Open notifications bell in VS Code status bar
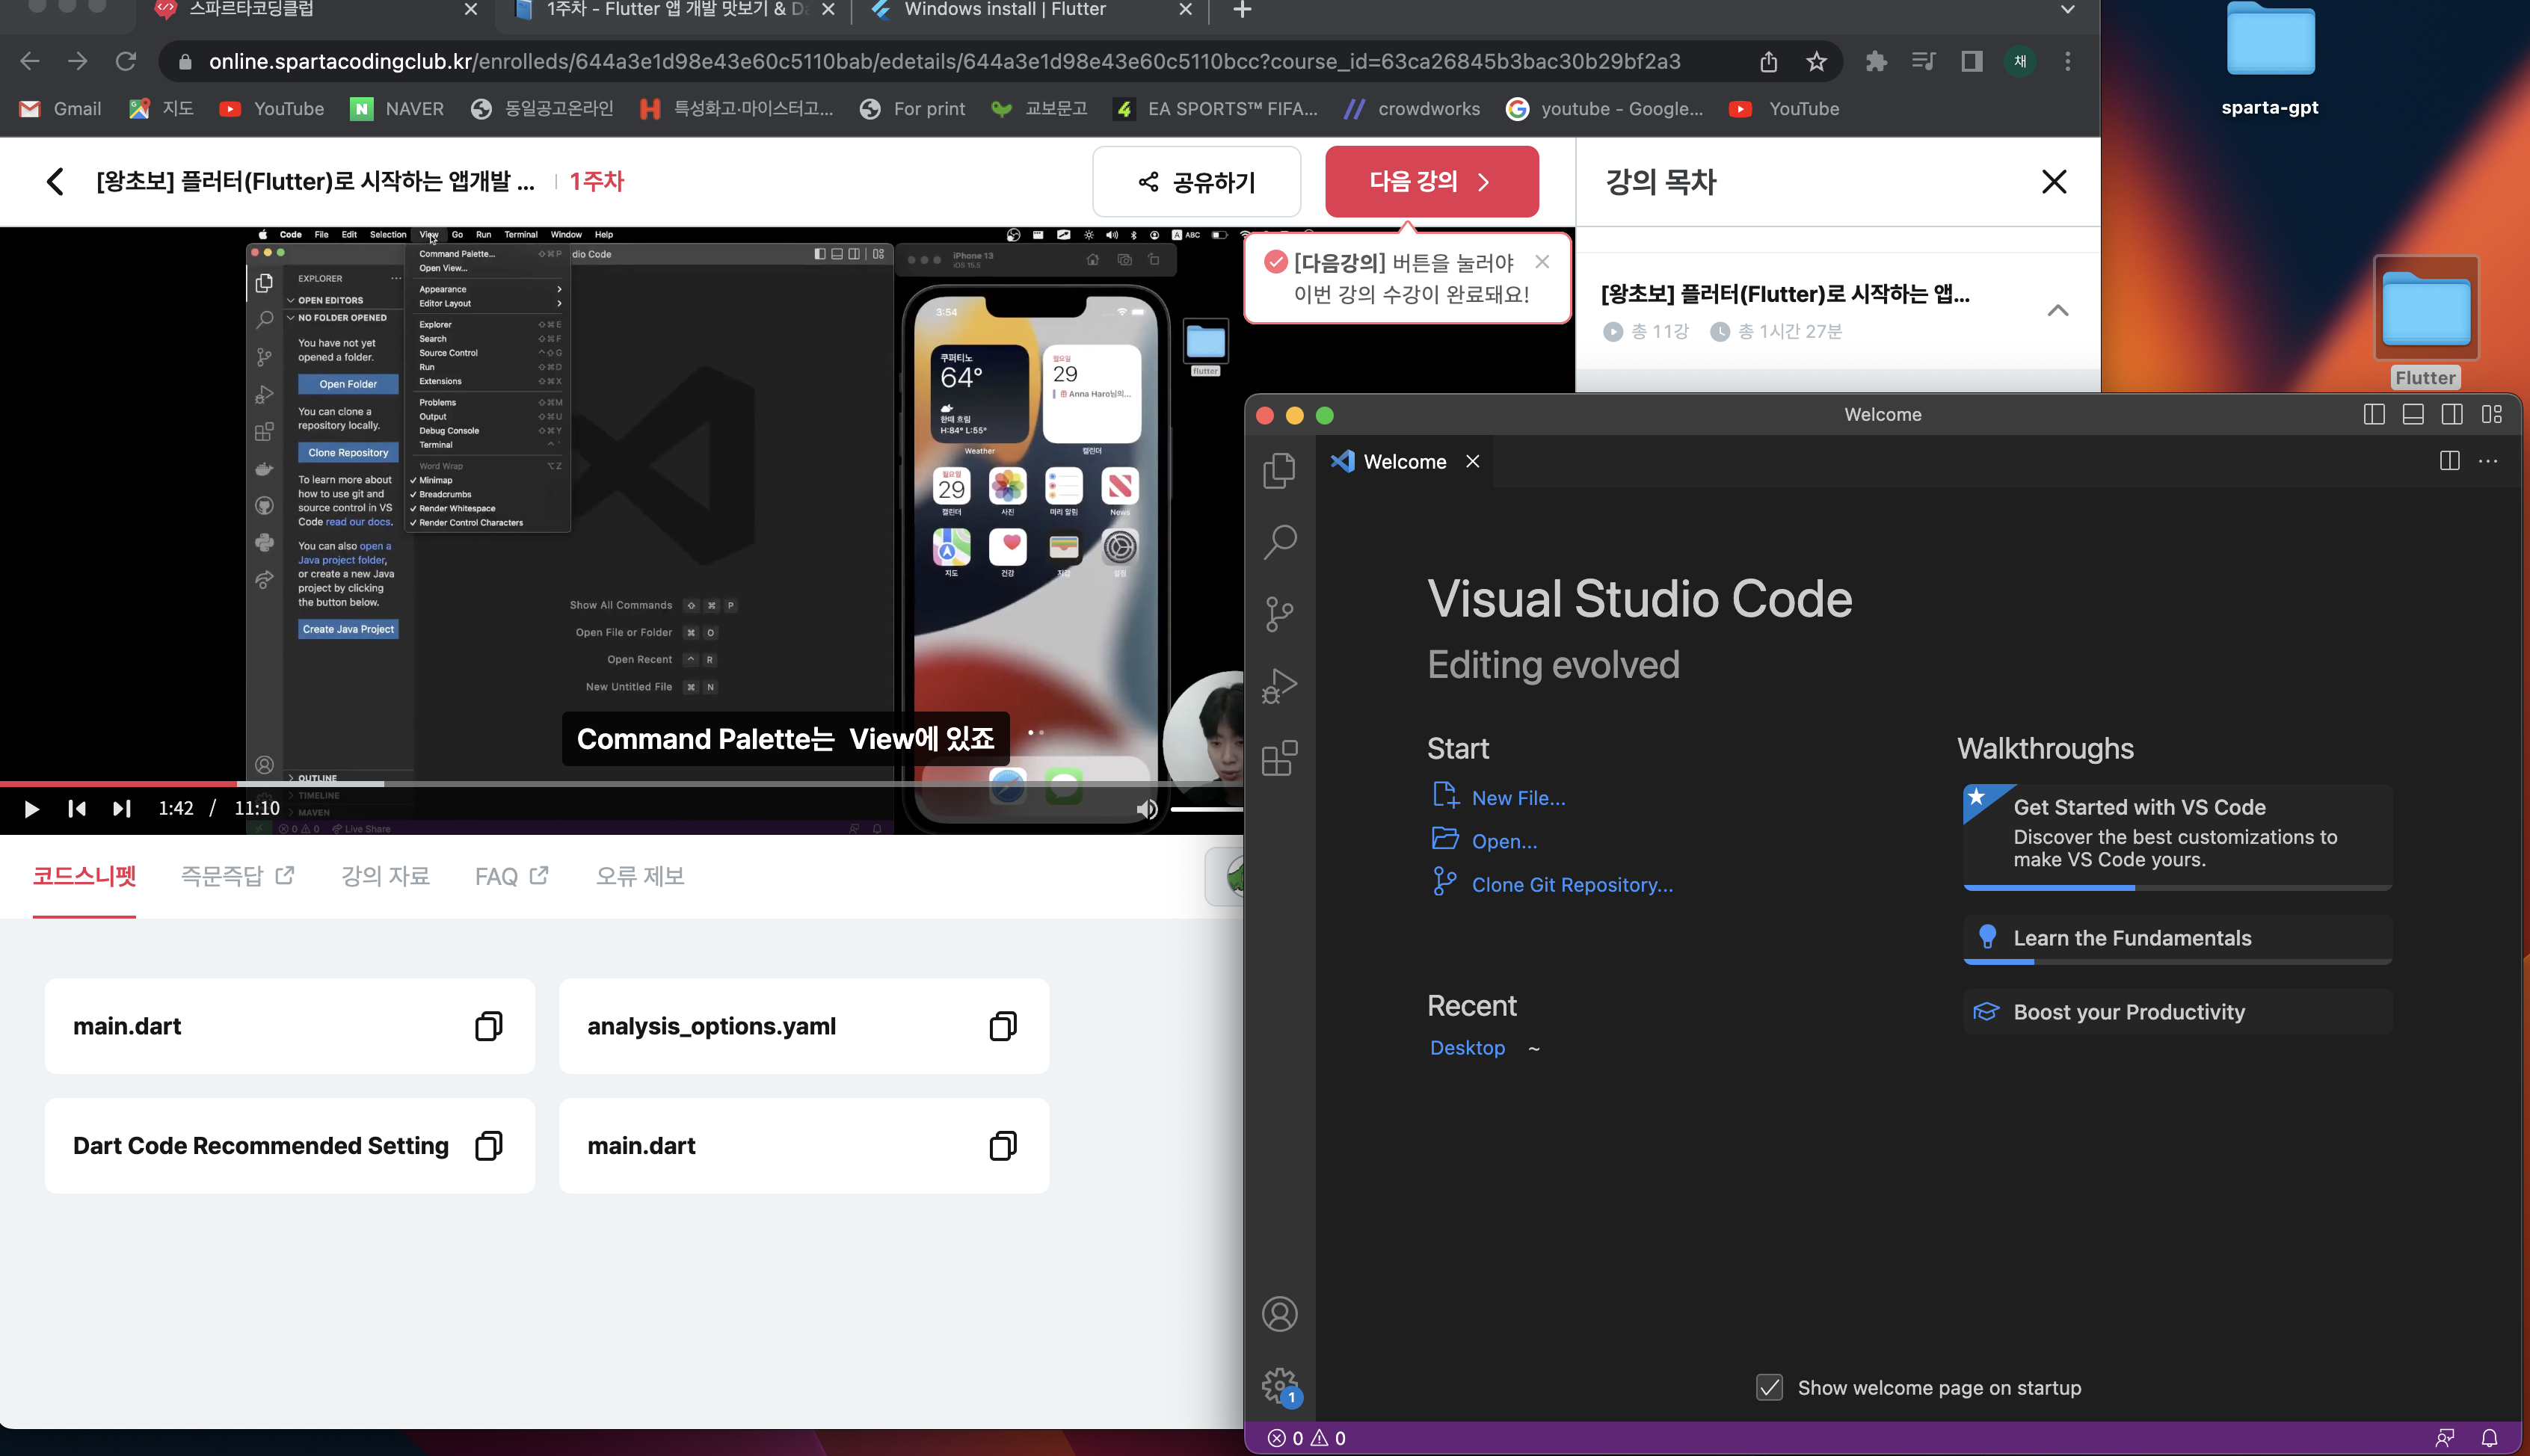2530x1456 pixels. (2489, 1438)
